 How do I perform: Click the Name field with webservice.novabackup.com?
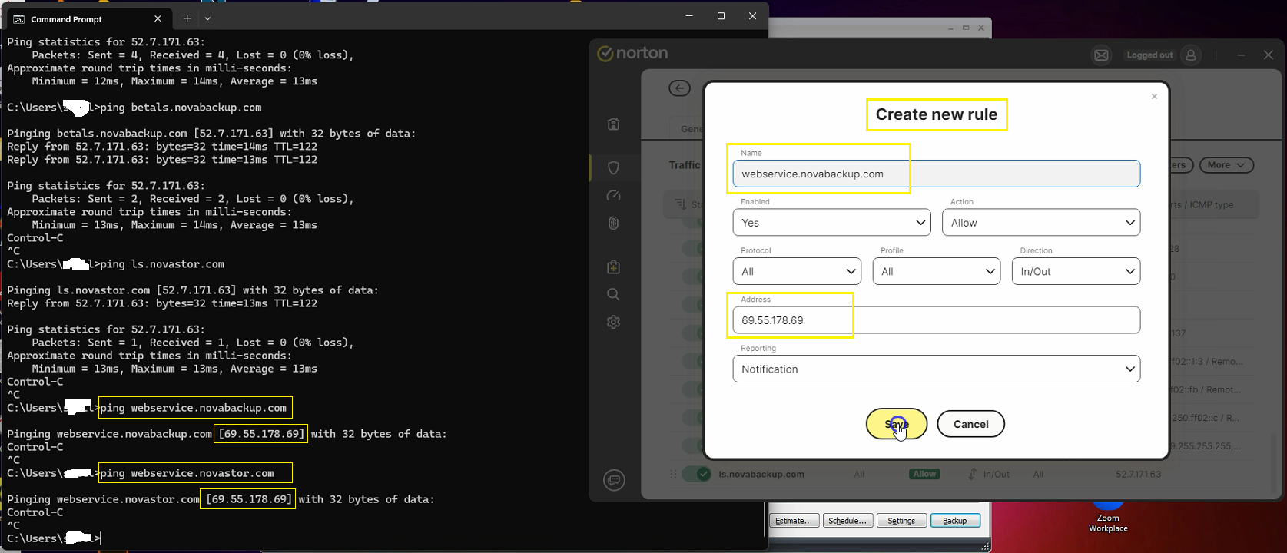pos(936,174)
